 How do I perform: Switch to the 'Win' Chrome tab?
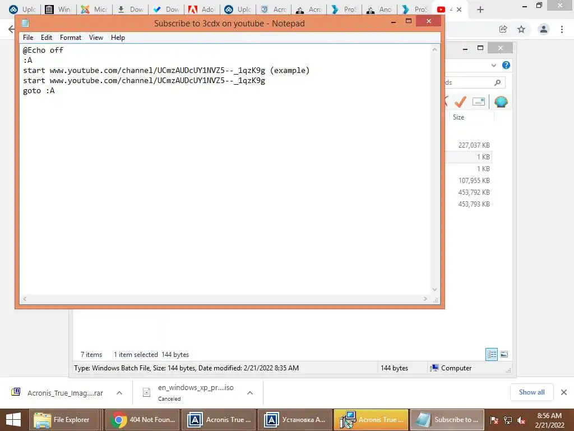pyautogui.click(x=58, y=10)
